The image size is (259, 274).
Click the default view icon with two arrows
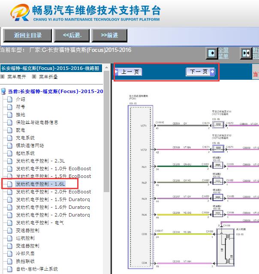pyautogui.click(x=246, y=53)
